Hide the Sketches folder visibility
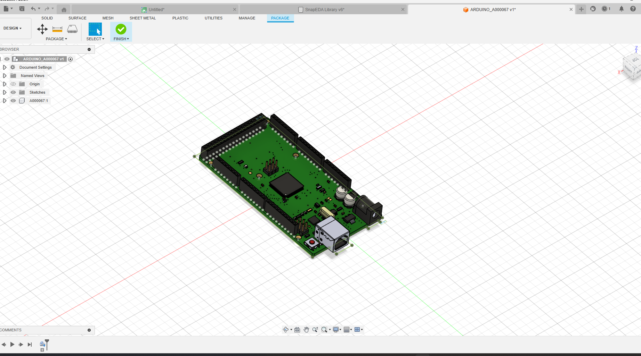The width and height of the screenshot is (641, 356). [x=13, y=92]
